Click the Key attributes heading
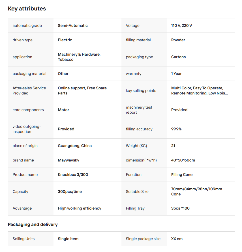 coord(27,9)
